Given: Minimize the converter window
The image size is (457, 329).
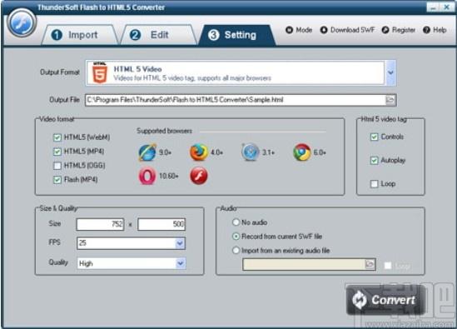Looking at the screenshot, I should pos(433,7).
